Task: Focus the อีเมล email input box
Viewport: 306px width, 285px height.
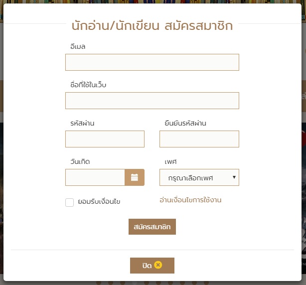Action: 152,62
